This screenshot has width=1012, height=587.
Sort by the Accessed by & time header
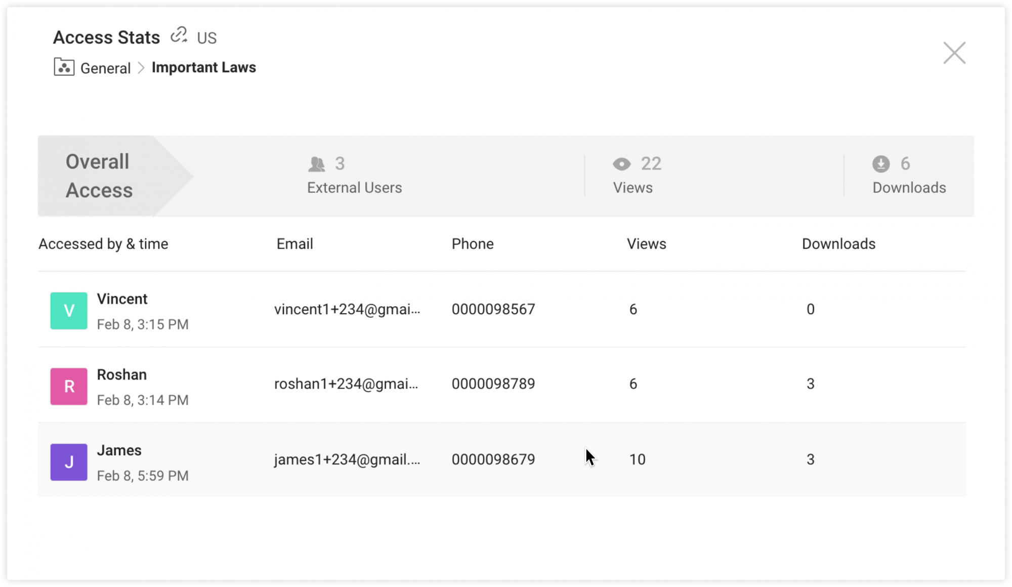[103, 243]
